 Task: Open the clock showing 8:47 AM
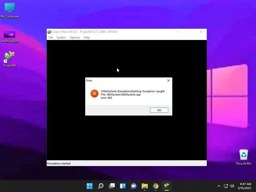click(x=244, y=186)
